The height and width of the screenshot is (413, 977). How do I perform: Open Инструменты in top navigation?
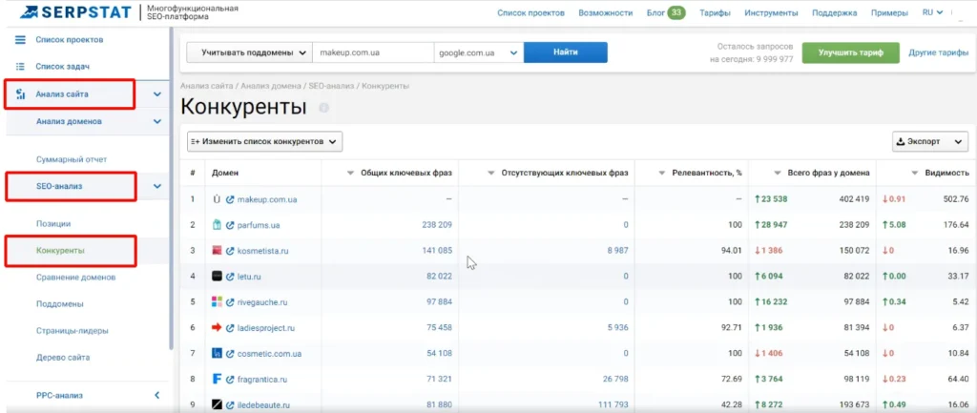[x=771, y=12]
